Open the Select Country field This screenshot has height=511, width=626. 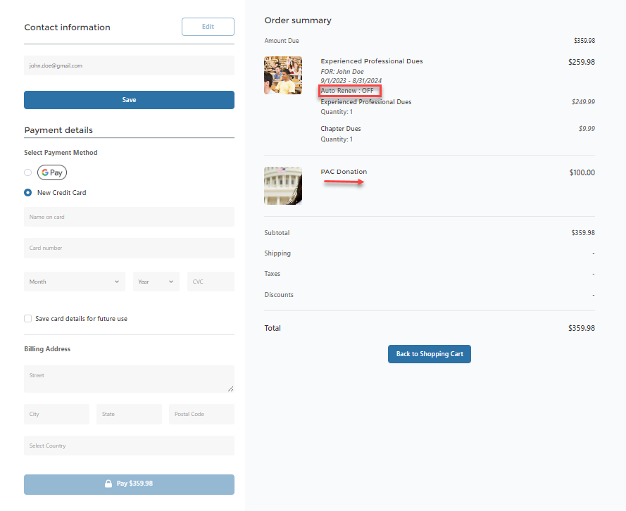(129, 446)
